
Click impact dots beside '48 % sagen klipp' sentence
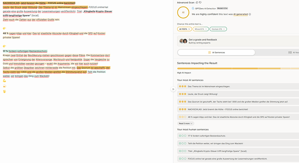(182, 117)
